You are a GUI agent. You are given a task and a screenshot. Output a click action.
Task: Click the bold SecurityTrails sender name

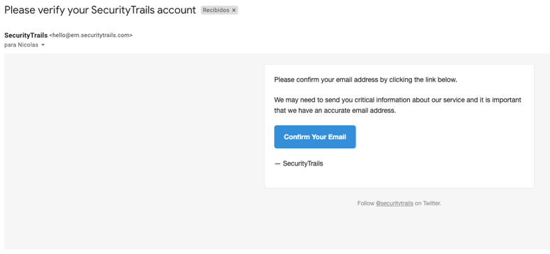tap(26, 35)
